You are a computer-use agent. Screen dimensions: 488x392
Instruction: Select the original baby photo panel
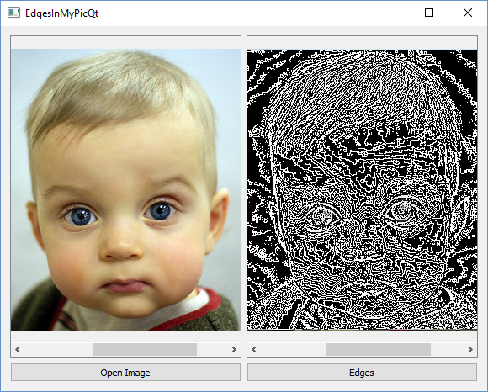pyautogui.click(x=125, y=189)
